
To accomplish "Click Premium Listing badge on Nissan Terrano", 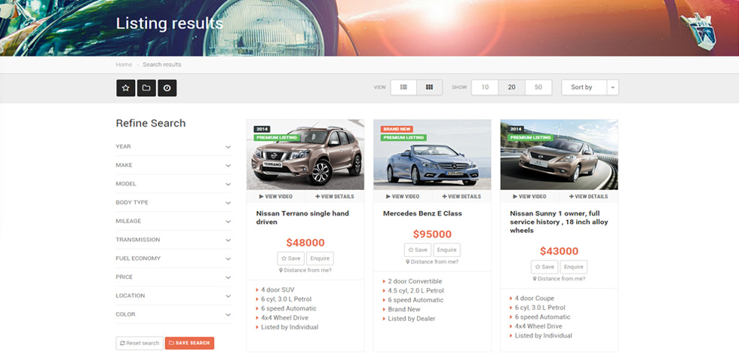I will point(278,137).
